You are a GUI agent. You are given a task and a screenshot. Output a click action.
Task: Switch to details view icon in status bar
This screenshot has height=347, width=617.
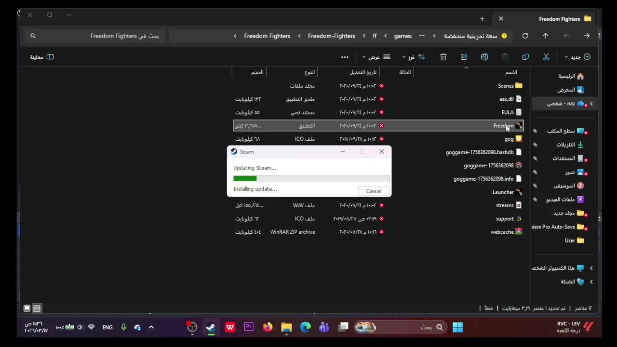(37, 308)
